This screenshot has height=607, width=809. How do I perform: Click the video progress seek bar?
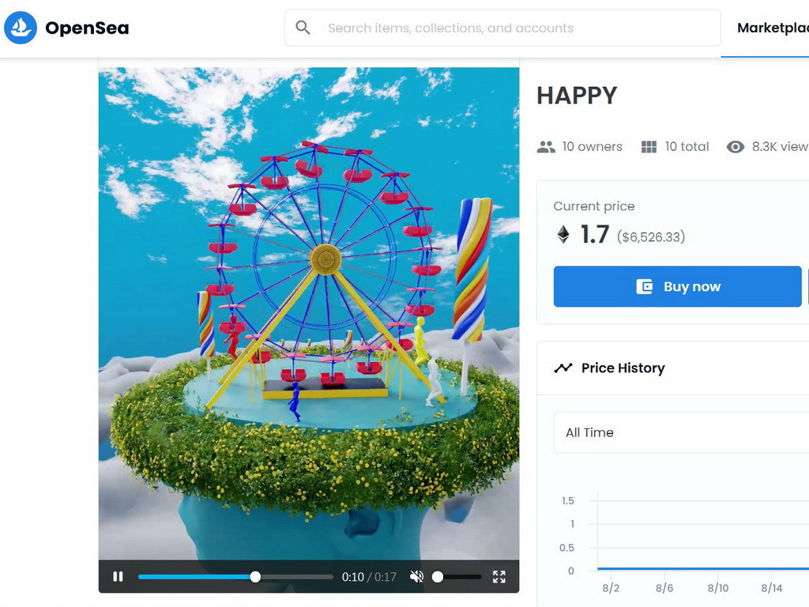tap(235, 576)
